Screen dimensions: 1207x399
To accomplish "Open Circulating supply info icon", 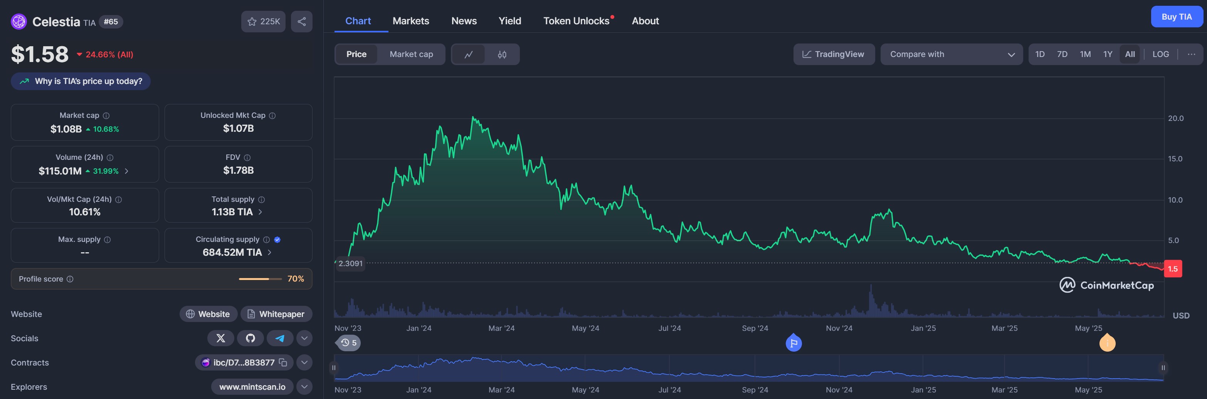I will [x=267, y=240].
